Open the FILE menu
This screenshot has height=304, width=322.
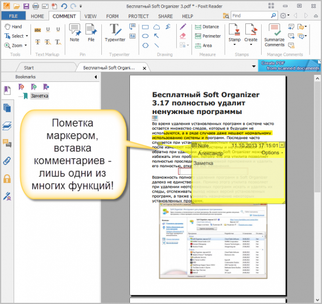click(x=13, y=16)
